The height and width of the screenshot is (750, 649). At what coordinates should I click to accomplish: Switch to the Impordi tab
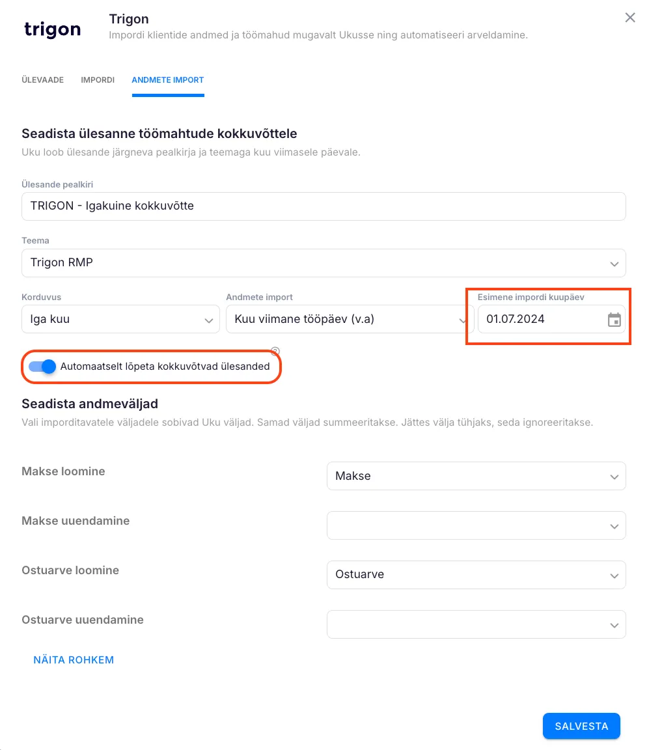click(x=98, y=80)
